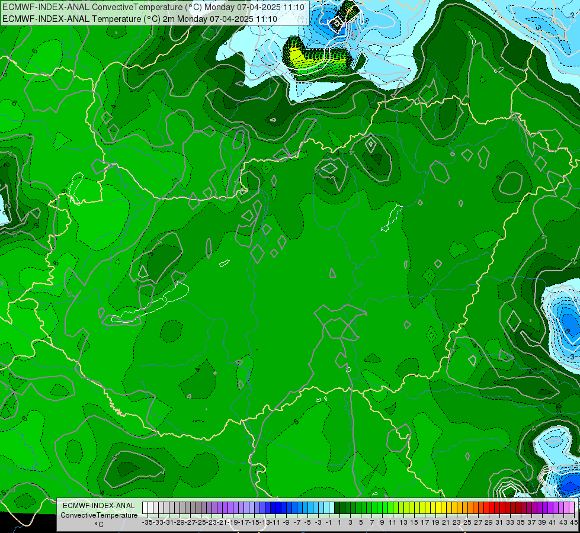Click the legend value -35
The width and height of the screenshot is (580, 533).
[148, 522]
